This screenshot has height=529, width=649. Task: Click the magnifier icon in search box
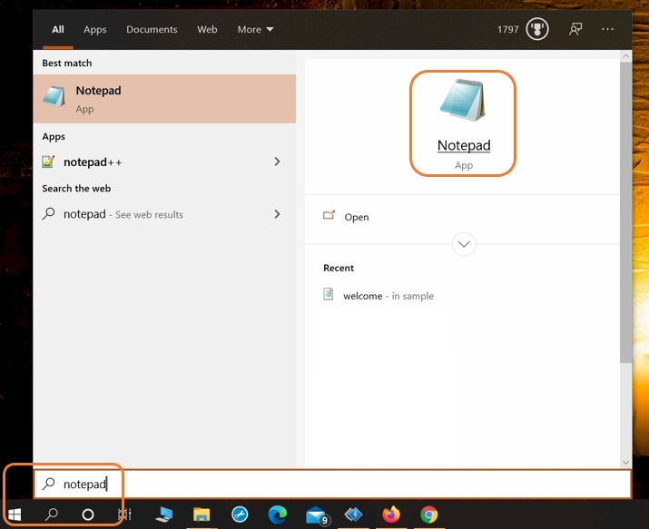pos(48,483)
